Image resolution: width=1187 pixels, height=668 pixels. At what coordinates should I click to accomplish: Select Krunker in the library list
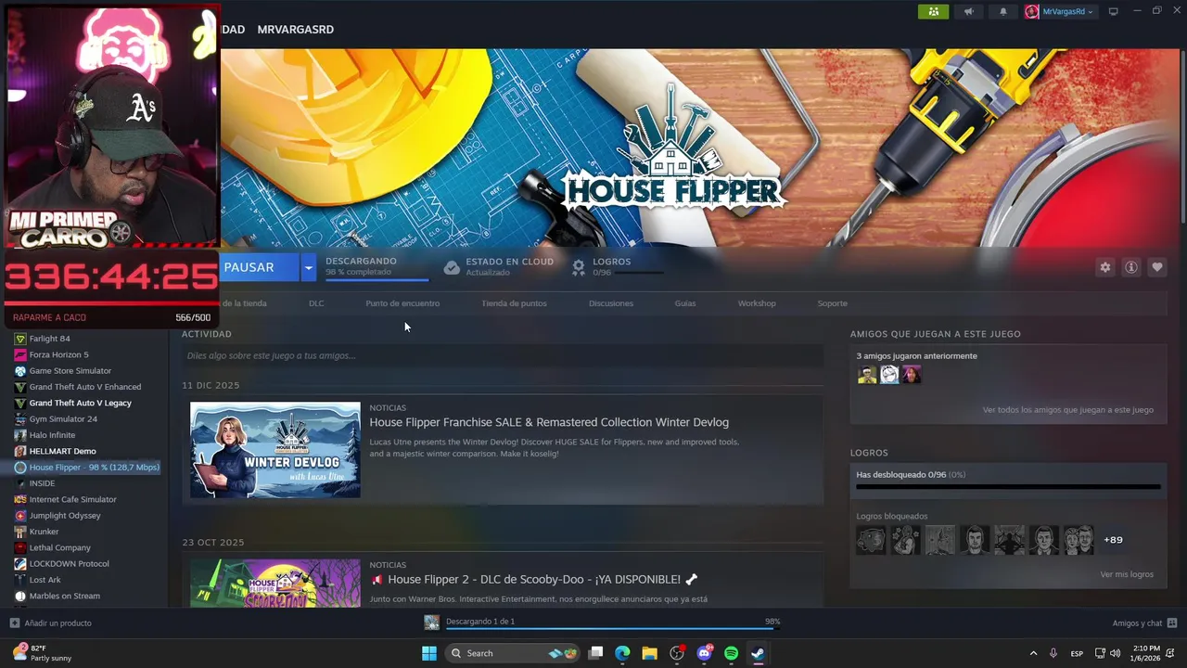44,532
